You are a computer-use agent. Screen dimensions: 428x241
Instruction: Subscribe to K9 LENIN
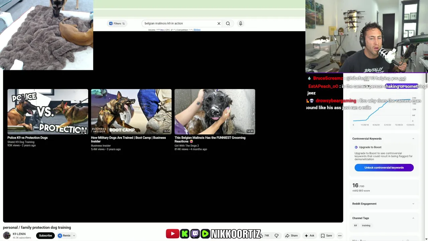(45, 236)
